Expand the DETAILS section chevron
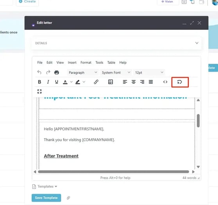218x205 pixels. tap(197, 43)
